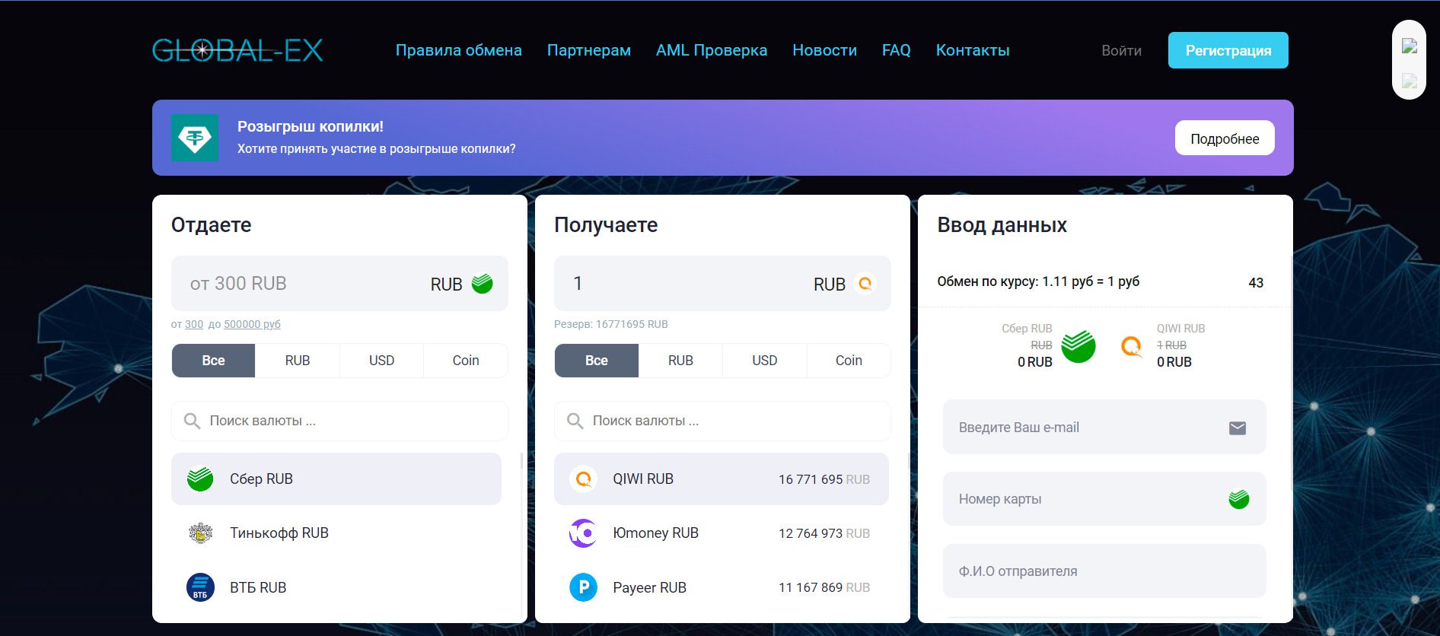Select the USD tab in the Отдаете panel
The height and width of the screenshot is (636, 1440).
coord(381,361)
